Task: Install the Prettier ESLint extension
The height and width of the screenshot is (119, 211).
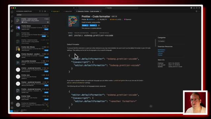Action: click(x=47, y=29)
